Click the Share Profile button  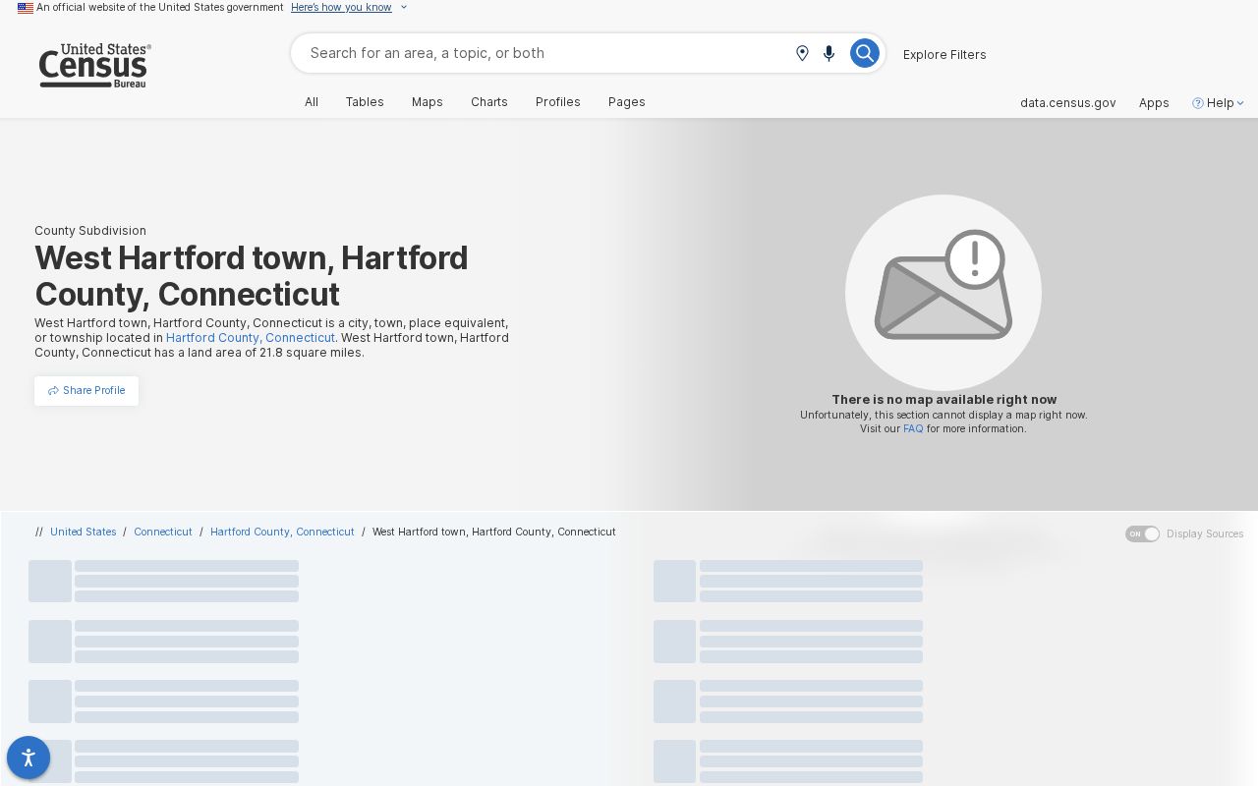pos(86,391)
